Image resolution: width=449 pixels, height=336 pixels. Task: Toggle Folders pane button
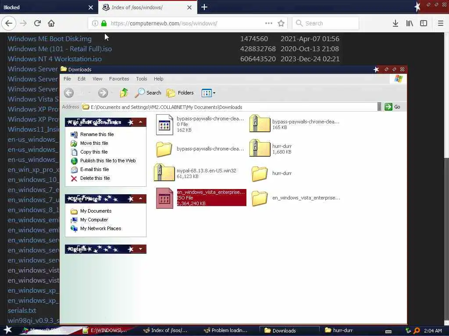point(180,93)
